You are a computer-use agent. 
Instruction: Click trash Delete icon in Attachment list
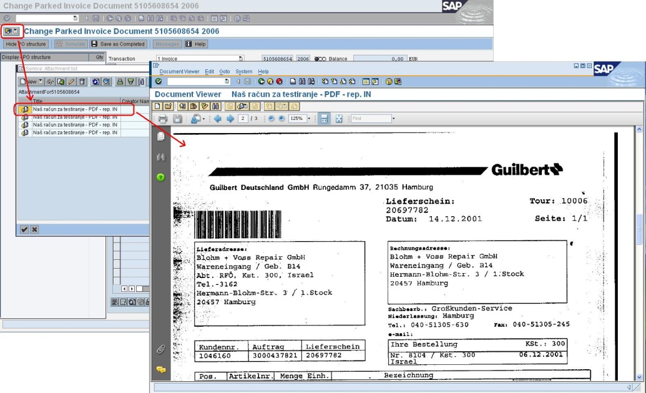82,82
